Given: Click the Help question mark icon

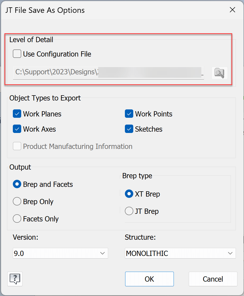Looking at the screenshot, I should pos(15,279).
